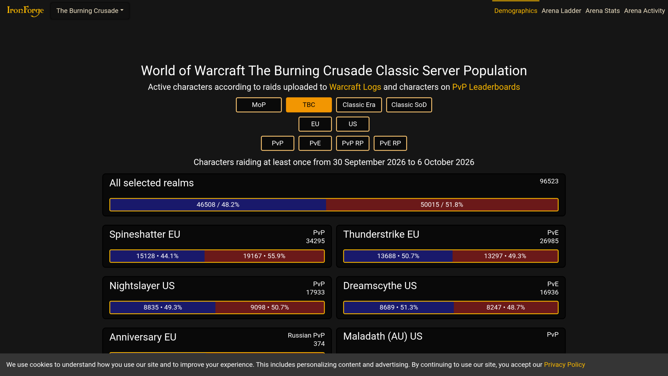Image resolution: width=668 pixels, height=376 pixels.
Task: Click Spineshatter Horde bar 19167 • 55.9%
Action: click(x=264, y=256)
